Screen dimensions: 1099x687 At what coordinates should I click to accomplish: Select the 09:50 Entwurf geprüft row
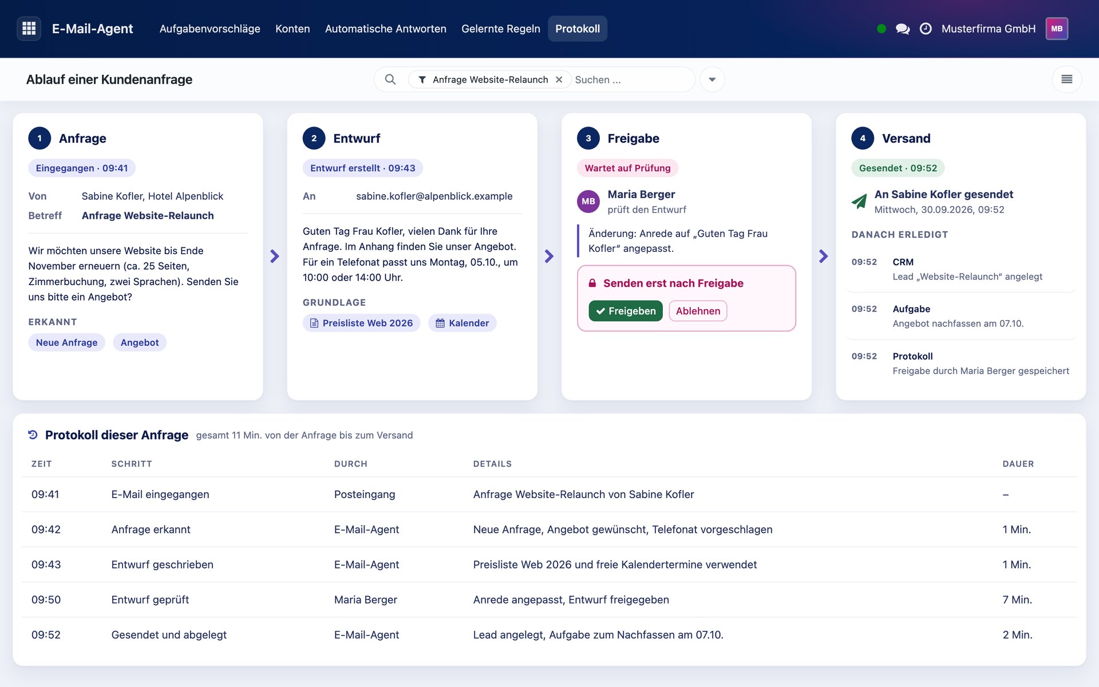tap(549, 599)
